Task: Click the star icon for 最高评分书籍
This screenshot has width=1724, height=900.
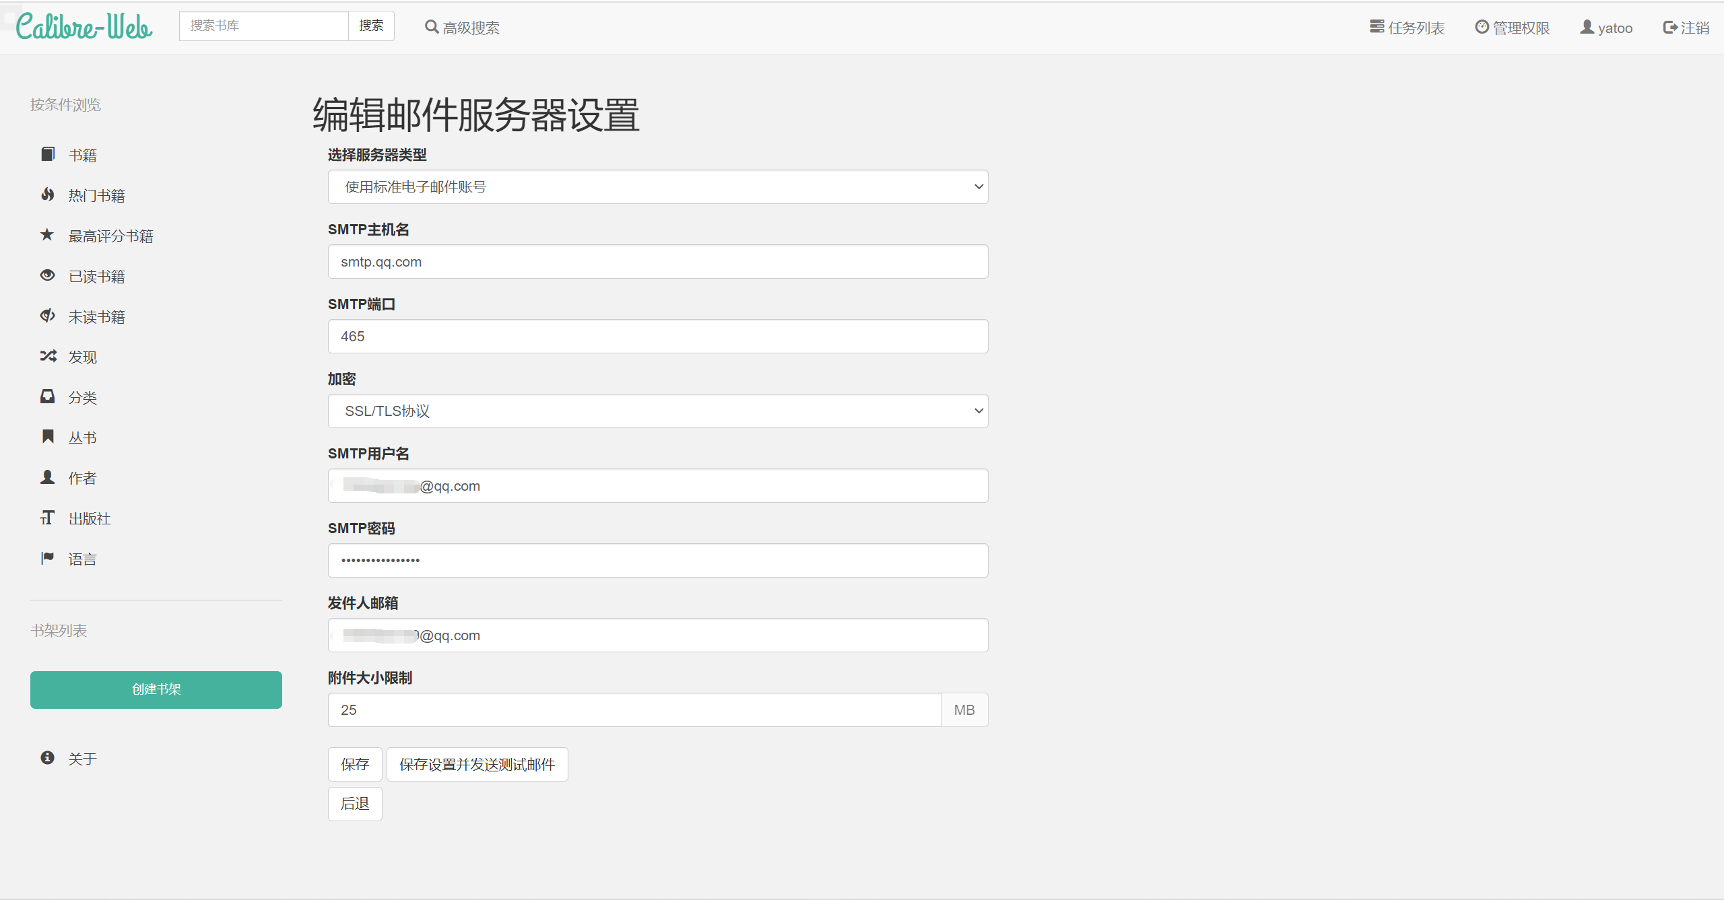Action: point(47,235)
